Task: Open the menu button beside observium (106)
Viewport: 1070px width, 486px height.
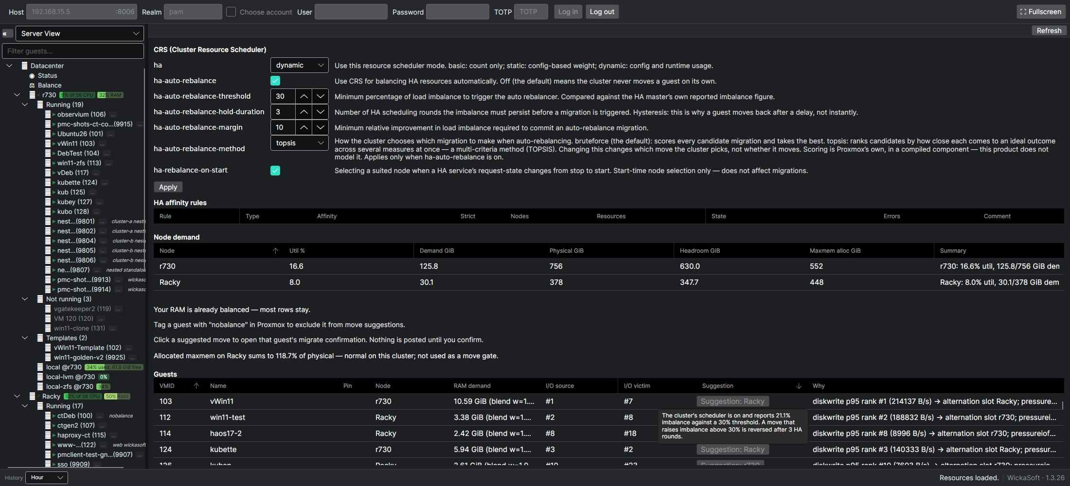Action: point(113,115)
